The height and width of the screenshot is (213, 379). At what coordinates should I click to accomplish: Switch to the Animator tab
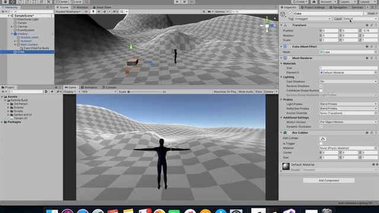point(81,7)
